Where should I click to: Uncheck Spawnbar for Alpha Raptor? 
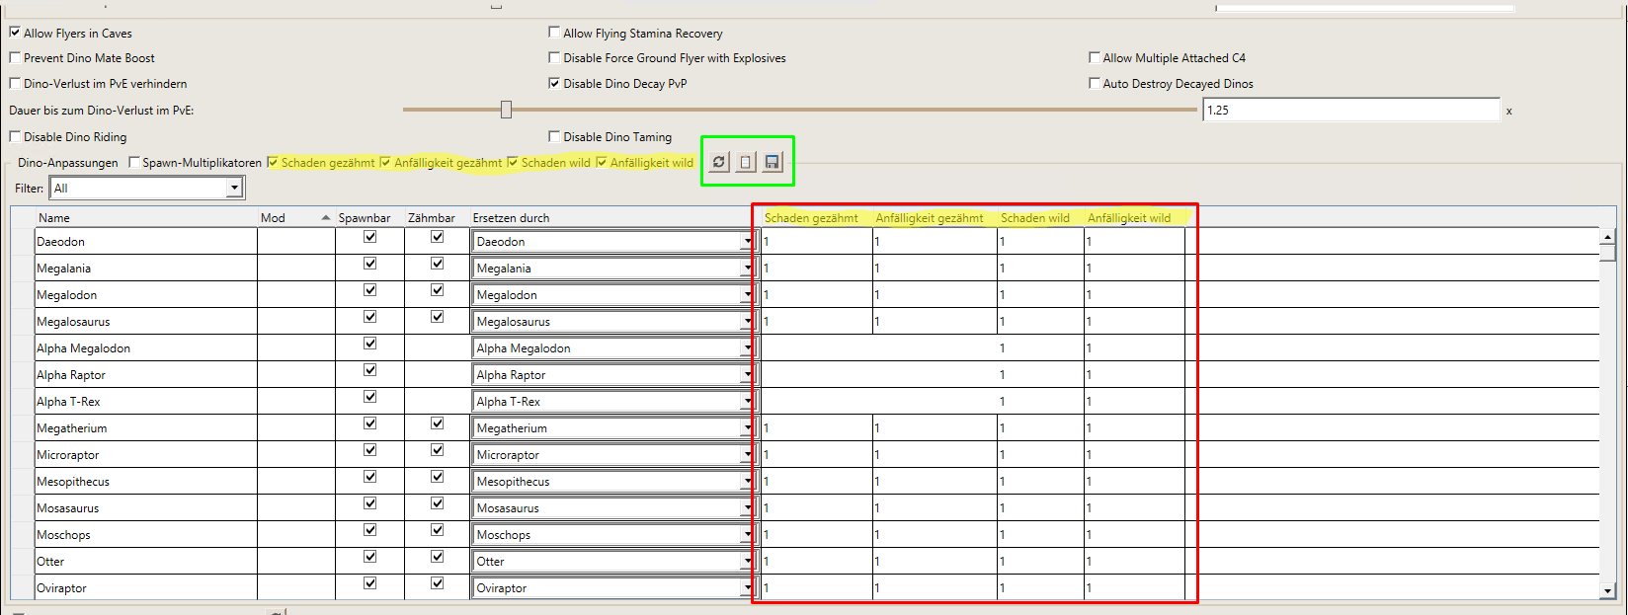[369, 370]
